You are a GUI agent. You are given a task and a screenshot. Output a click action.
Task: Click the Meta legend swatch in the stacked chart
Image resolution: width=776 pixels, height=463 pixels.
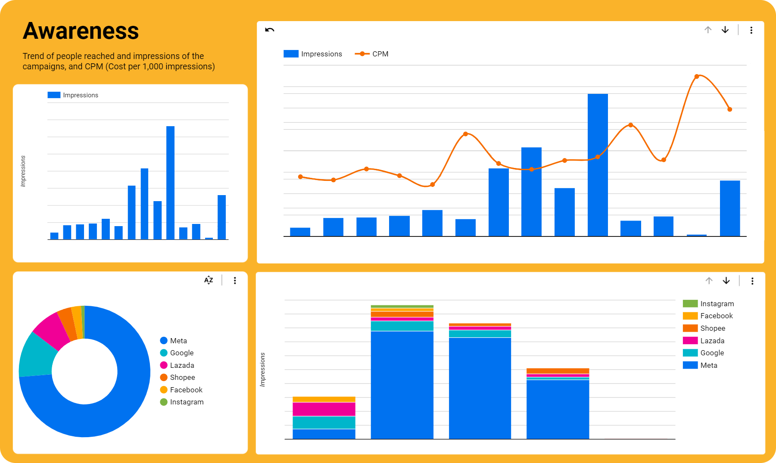(690, 365)
